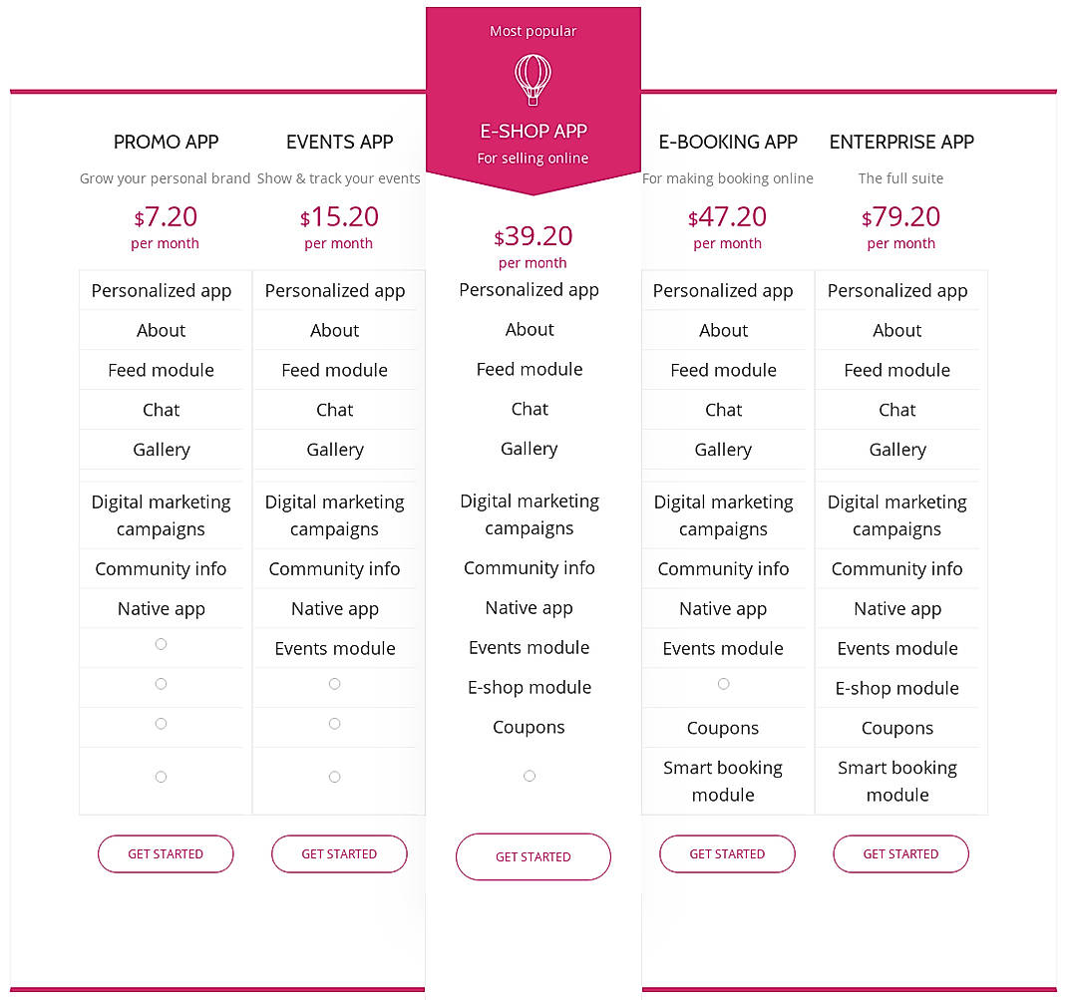Click the $39.20 price label

[x=533, y=236]
